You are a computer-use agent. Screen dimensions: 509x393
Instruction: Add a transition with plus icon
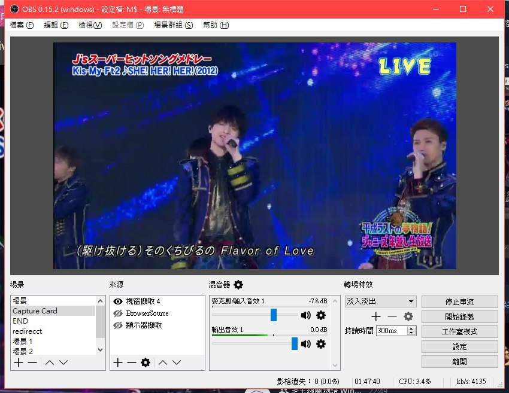coord(376,316)
